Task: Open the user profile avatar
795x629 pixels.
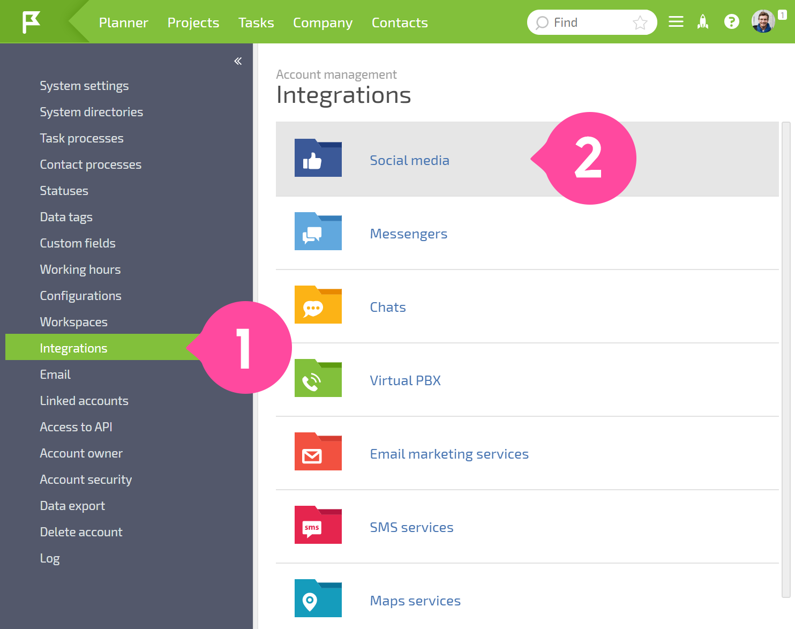Action: pos(763,21)
